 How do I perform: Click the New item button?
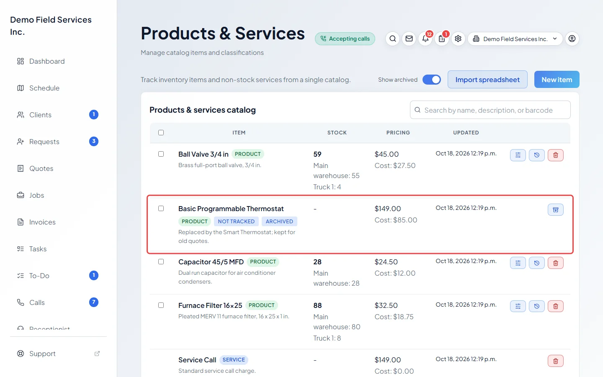click(557, 80)
